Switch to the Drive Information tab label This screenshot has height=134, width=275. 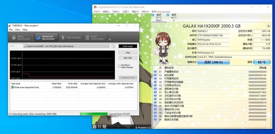coord(97,37)
